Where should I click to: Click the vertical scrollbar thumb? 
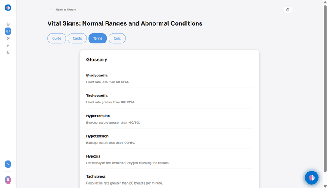(x=325, y=89)
